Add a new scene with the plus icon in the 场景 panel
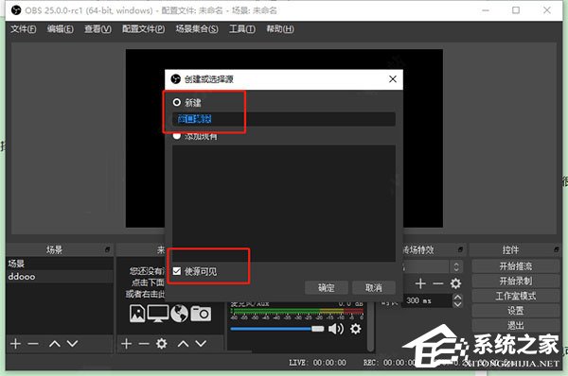The image size is (568, 376). coord(15,344)
